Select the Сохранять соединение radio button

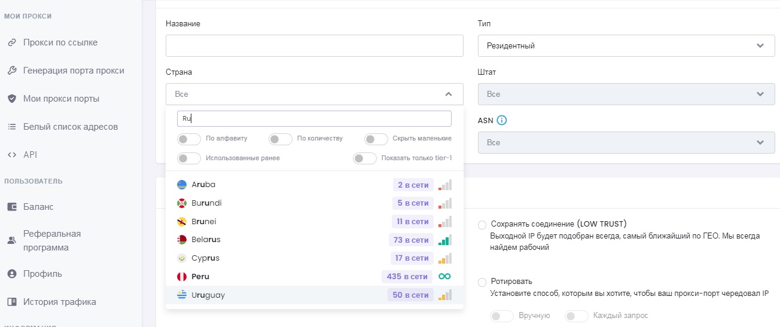[x=482, y=225]
